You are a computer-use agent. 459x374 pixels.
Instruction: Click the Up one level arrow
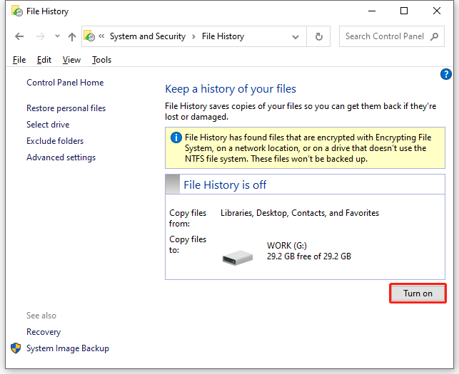click(x=71, y=36)
